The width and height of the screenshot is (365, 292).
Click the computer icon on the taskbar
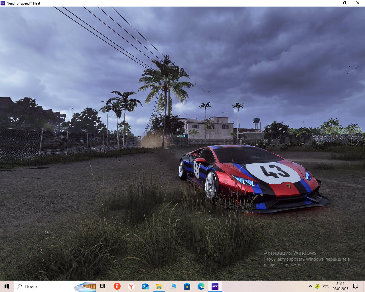[x=173, y=286]
